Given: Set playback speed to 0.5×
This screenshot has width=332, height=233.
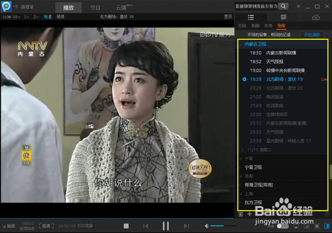Looking at the screenshot, I should coord(16,17).
